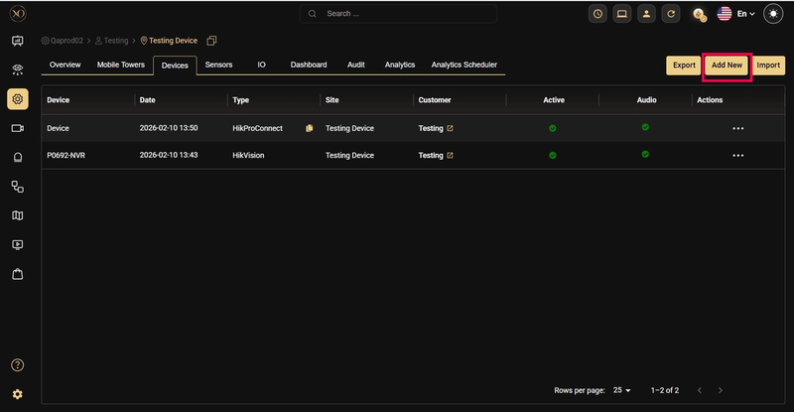Click the clock history icon in header
The width and height of the screenshot is (794, 412).
597,14
